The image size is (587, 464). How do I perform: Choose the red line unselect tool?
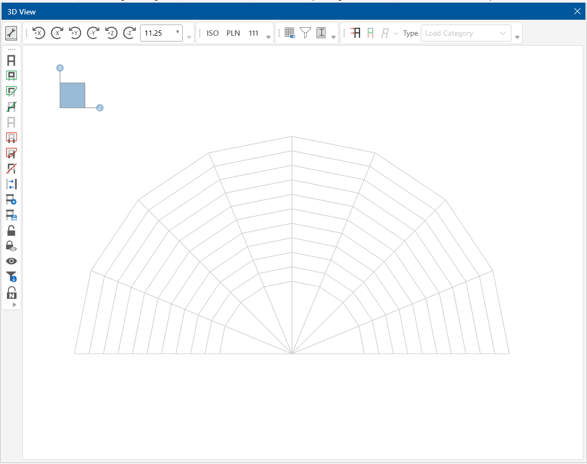[x=11, y=169]
